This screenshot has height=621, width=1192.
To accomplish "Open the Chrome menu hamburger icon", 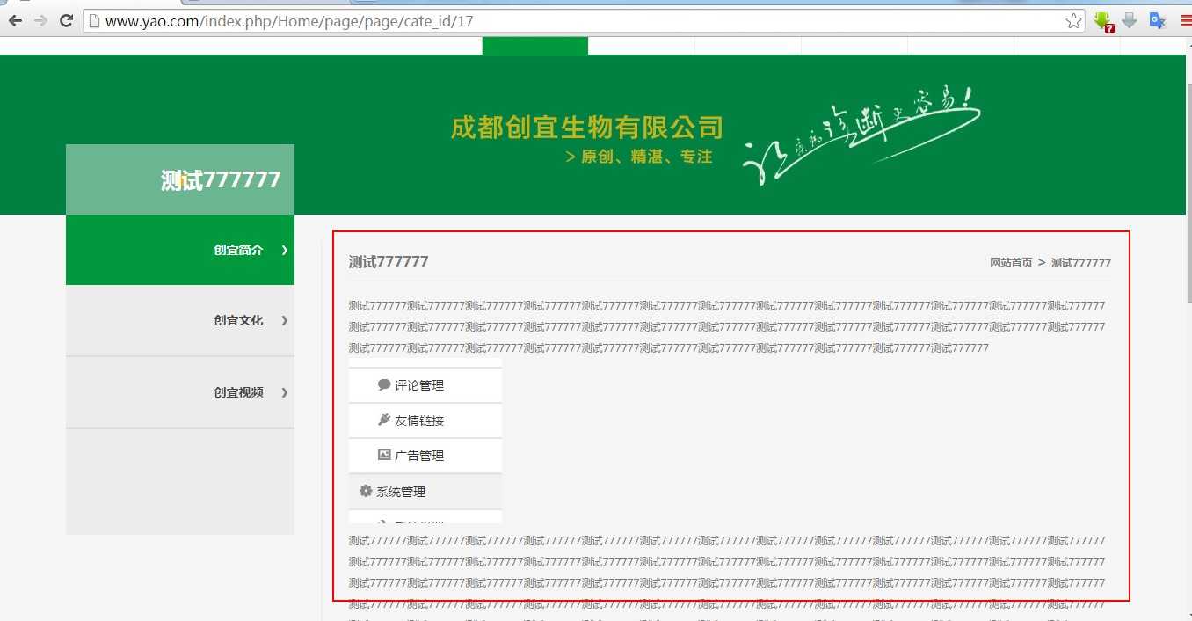I will 1186,21.
